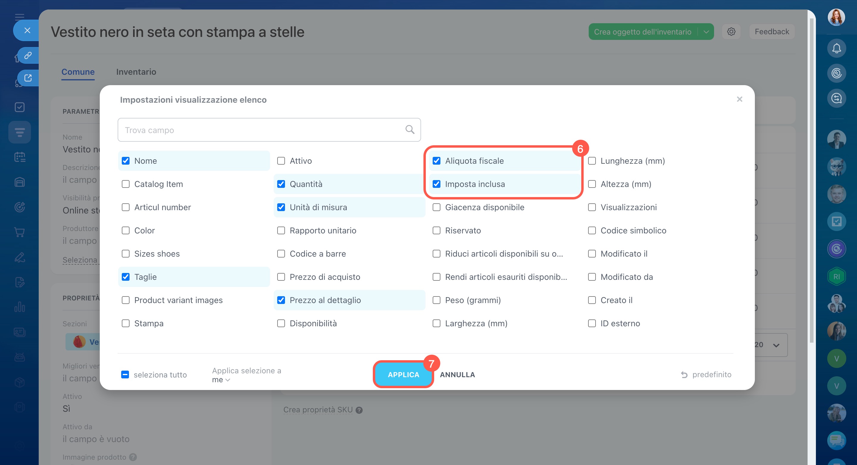857x465 pixels.
Task: Click the search magnifier in Trova campo
Action: tap(409, 130)
